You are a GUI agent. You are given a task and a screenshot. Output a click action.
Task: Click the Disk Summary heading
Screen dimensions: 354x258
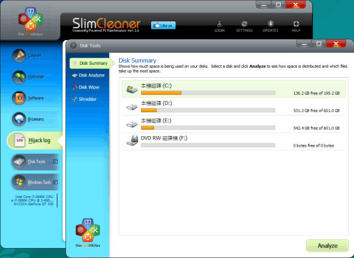point(137,61)
